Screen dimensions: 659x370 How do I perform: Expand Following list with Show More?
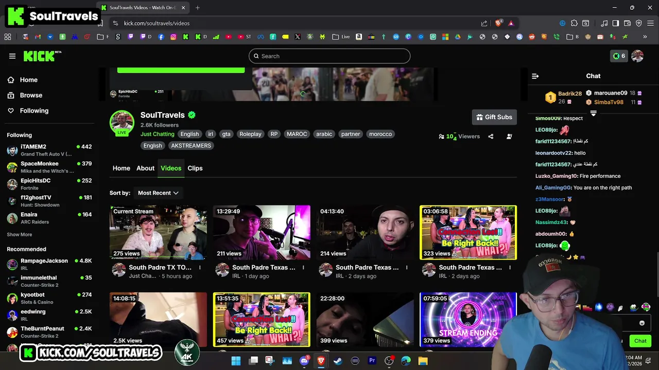point(20,234)
